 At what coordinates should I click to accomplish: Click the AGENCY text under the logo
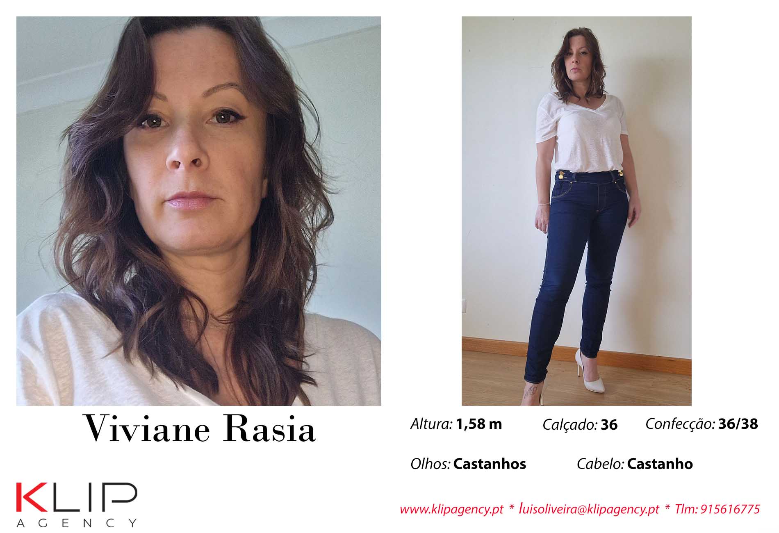point(76,523)
